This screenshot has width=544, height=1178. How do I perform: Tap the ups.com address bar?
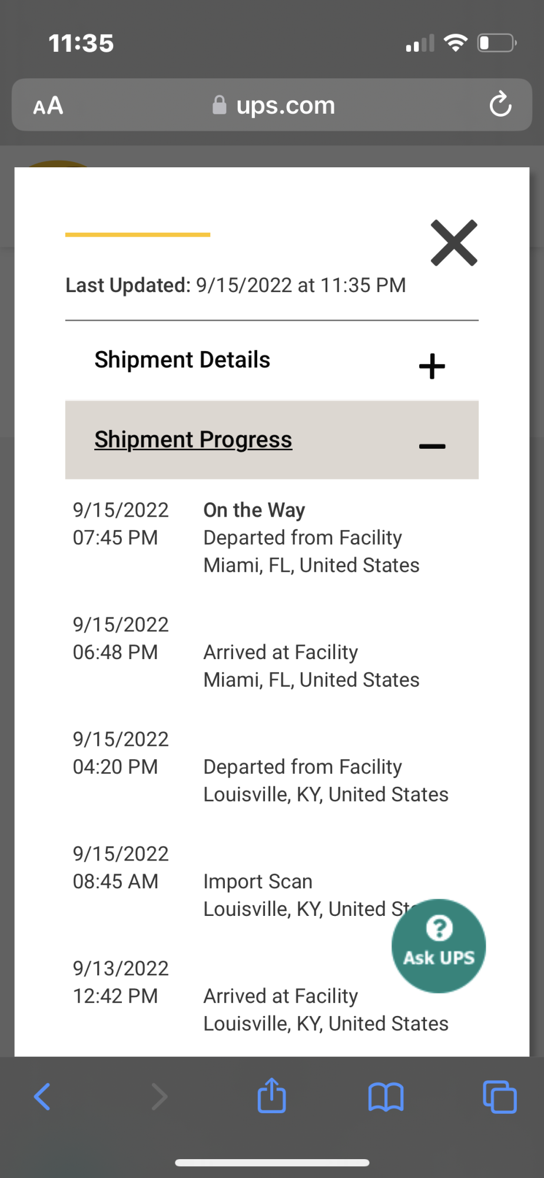coord(272,105)
